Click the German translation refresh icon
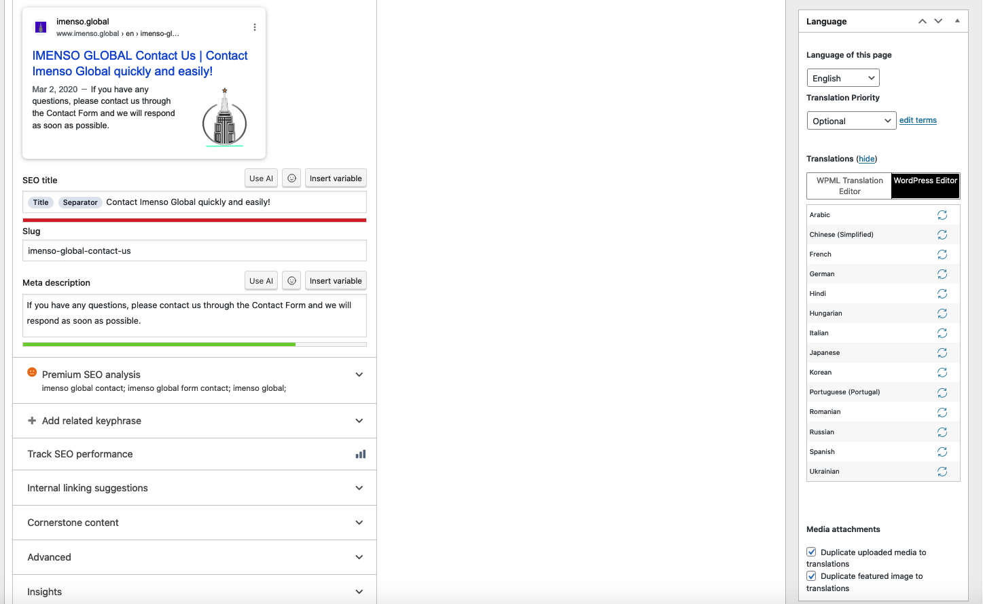Image resolution: width=983 pixels, height=604 pixels. coord(942,274)
